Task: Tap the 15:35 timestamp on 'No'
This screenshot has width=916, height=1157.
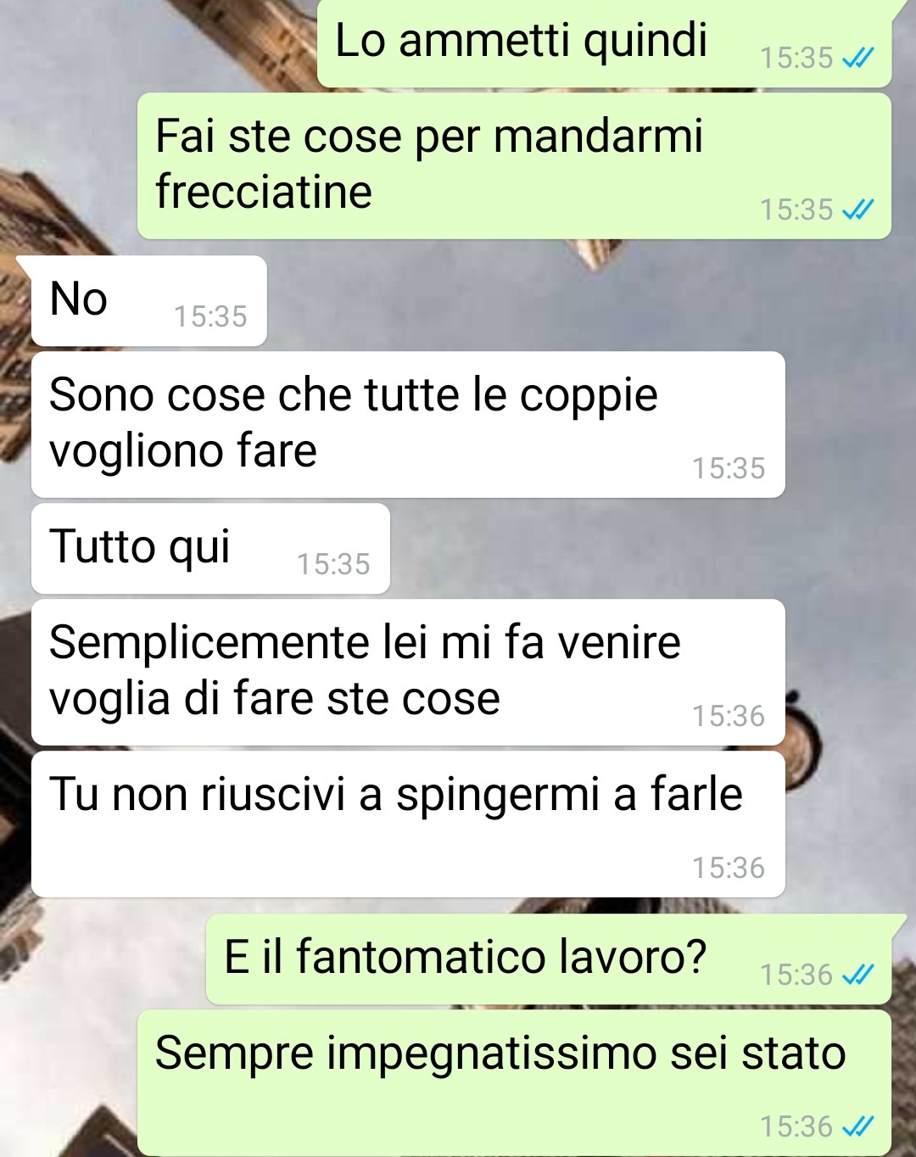Action: pyautogui.click(x=210, y=316)
